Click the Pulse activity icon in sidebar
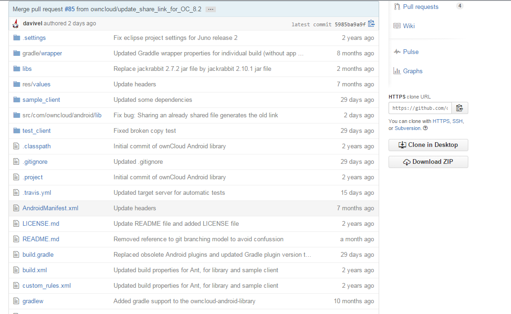 [x=397, y=52]
